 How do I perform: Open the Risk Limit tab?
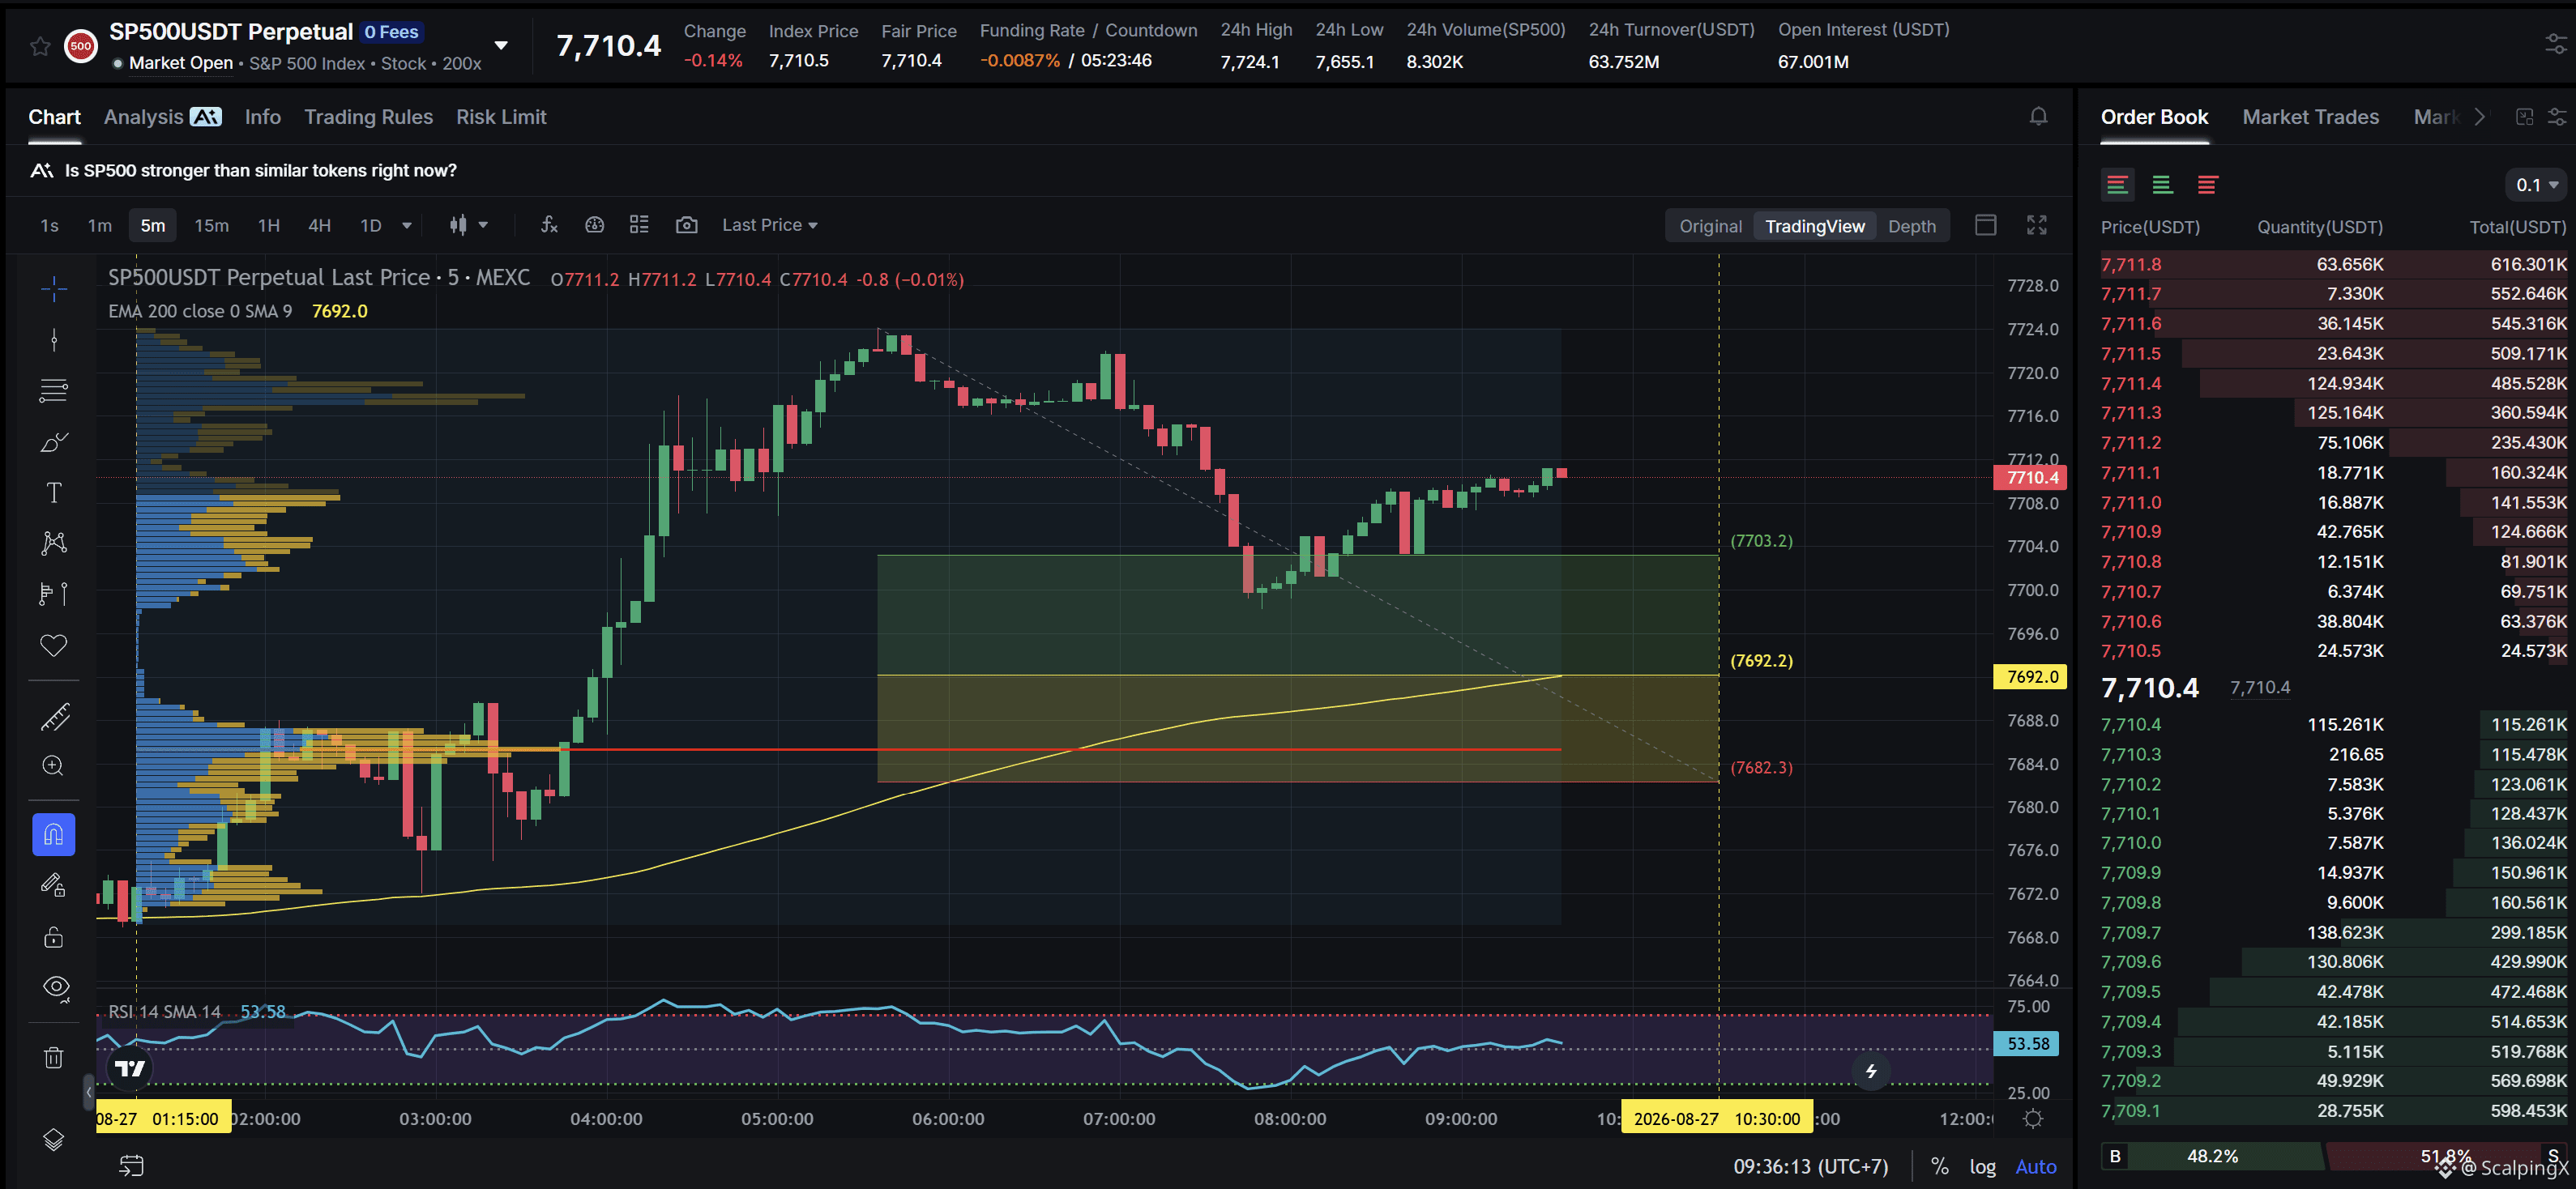click(x=501, y=117)
